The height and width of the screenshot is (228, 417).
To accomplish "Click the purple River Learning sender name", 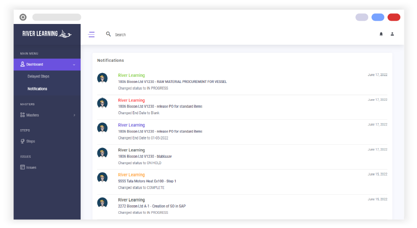I will coord(132,125).
